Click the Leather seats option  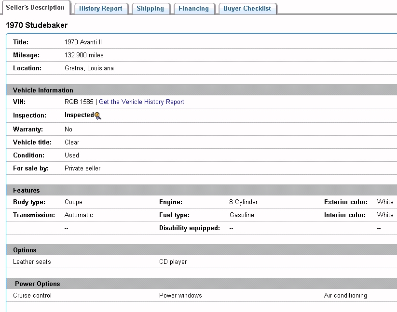point(32,262)
